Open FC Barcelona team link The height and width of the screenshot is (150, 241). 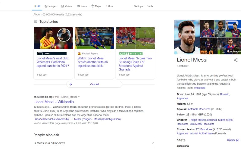[204, 129]
